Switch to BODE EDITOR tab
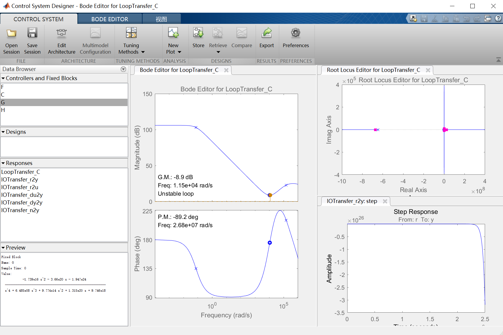 point(110,19)
